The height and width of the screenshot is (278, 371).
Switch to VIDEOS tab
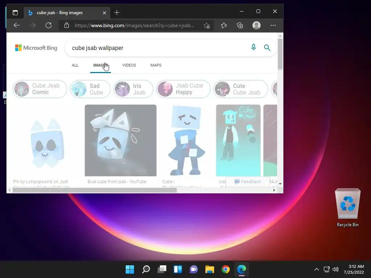[x=129, y=65]
